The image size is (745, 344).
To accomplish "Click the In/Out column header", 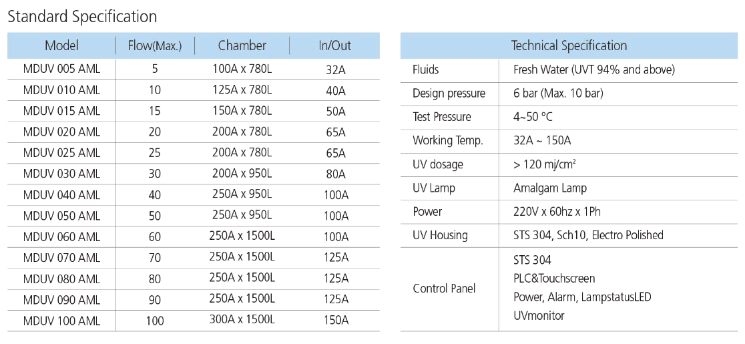I will pos(334,46).
